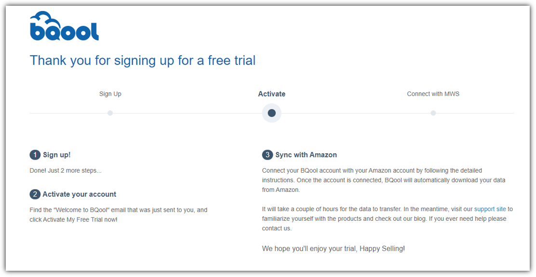The width and height of the screenshot is (536, 277).
Task: Click the Done! Just 2 more steps text
Action: [x=66, y=171]
